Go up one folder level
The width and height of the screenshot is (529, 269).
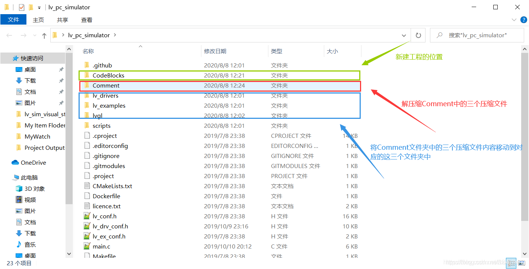point(44,35)
